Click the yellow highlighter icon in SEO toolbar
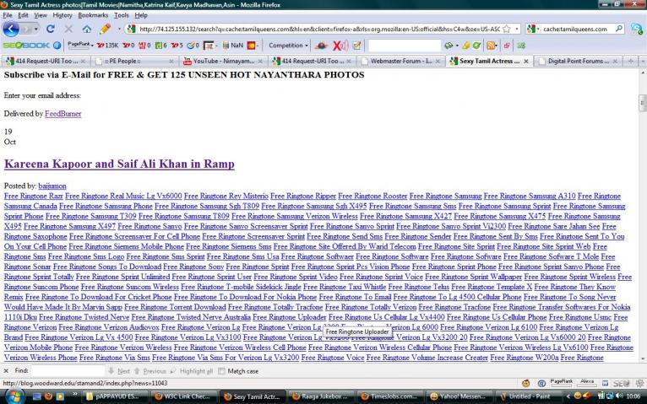 pyautogui.click(x=466, y=46)
